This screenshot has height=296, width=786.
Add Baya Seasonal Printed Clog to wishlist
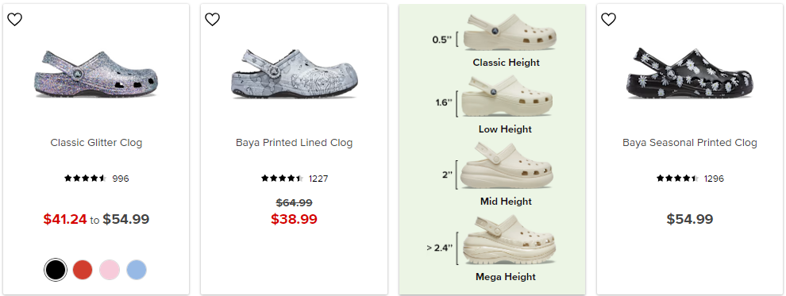[x=608, y=20]
